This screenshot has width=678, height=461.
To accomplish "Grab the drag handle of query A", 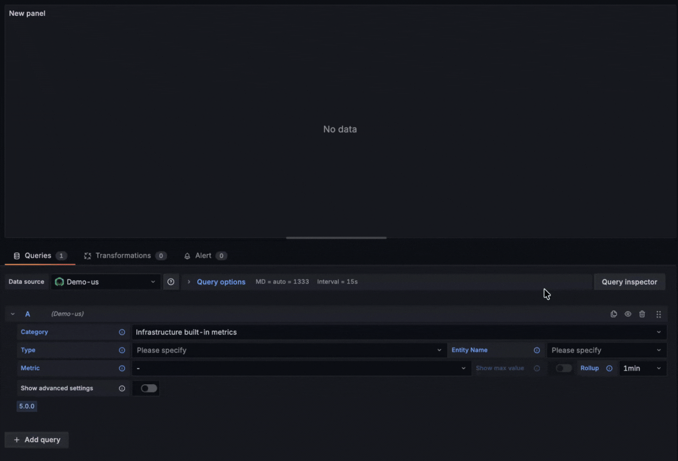I will click(x=658, y=314).
